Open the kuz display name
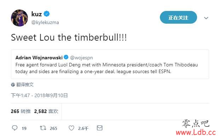219x136 pixels. [x=36, y=14]
